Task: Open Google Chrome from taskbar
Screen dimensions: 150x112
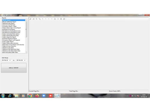Action: click(x=30, y=96)
